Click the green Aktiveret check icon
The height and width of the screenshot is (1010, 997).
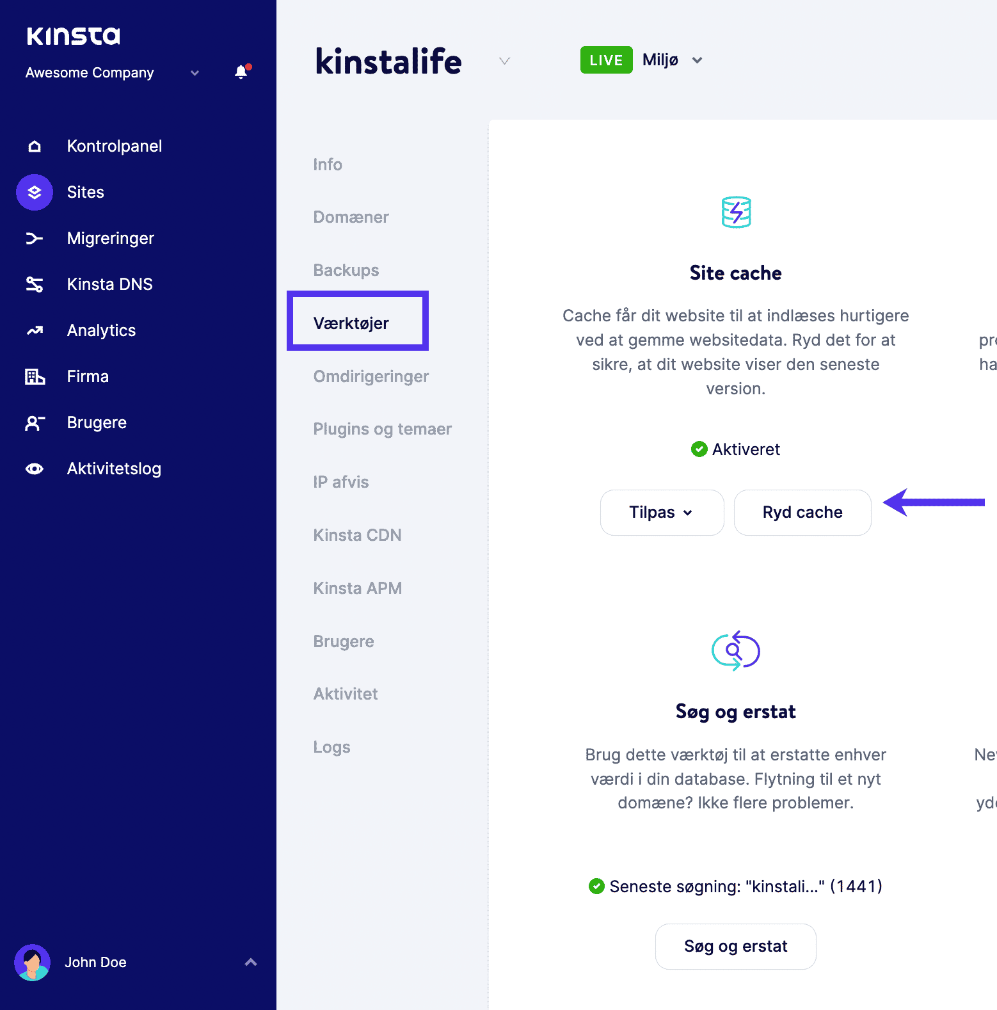699,449
